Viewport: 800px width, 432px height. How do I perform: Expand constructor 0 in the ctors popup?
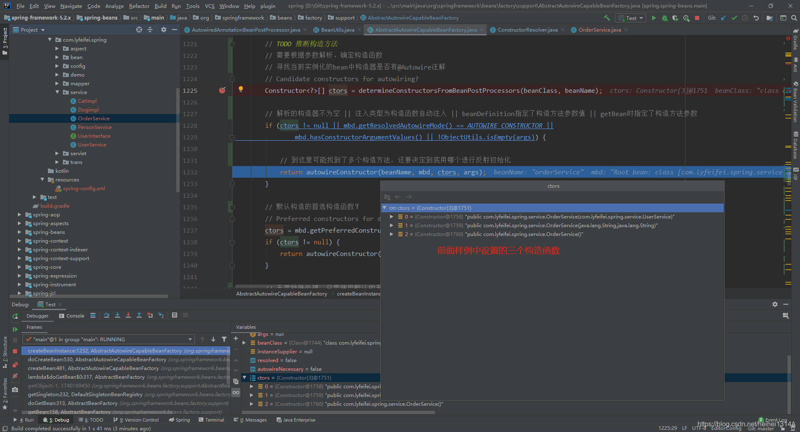click(x=391, y=217)
